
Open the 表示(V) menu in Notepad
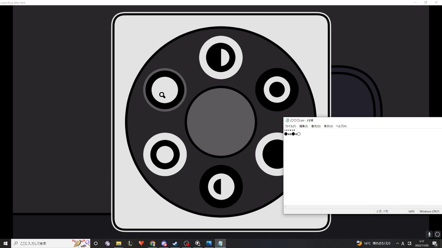(x=328, y=126)
